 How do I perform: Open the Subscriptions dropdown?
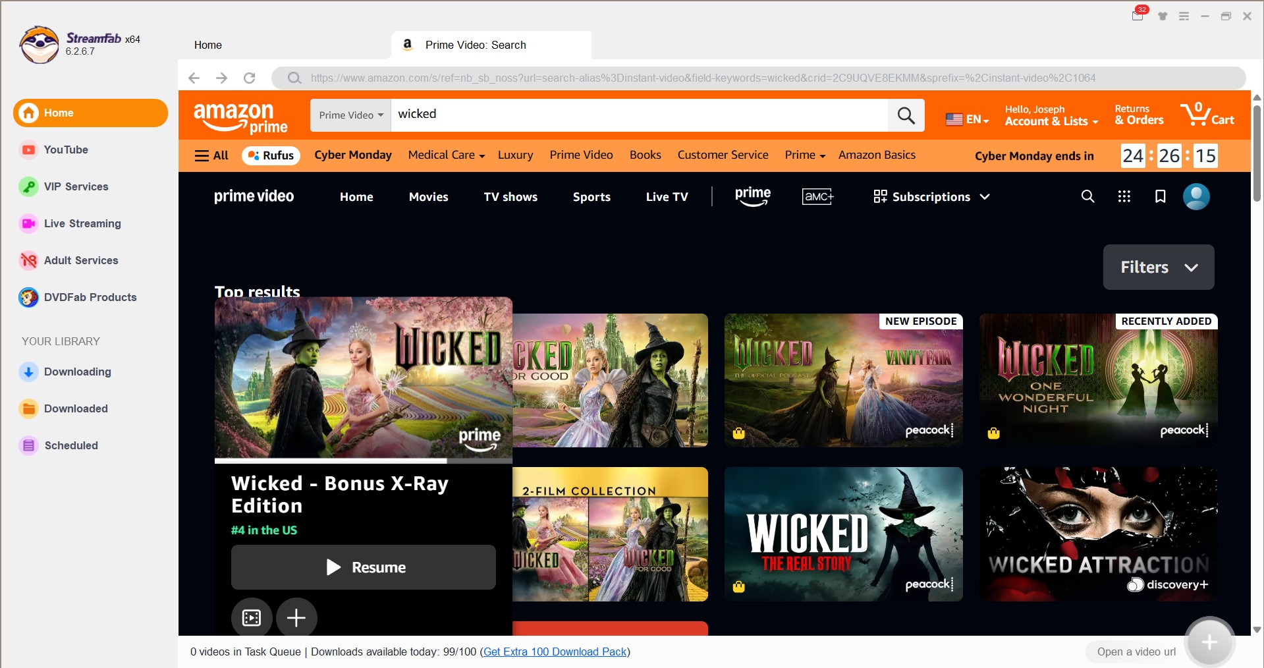931,196
